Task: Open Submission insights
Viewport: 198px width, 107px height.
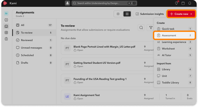Action: pyautogui.click(x=150, y=14)
